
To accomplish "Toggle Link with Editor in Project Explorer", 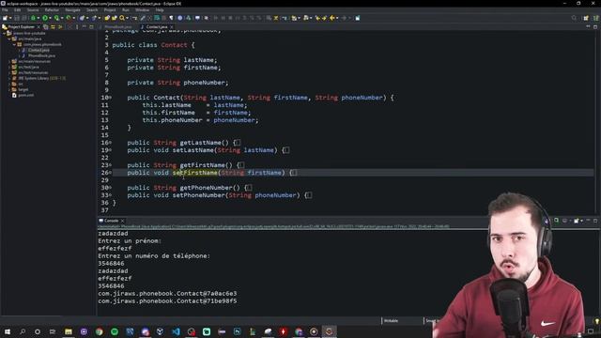I will click(x=53, y=27).
